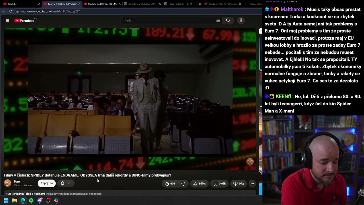Click the #boxoffice hashtag
364x205 pixels.
pyautogui.click(x=95, y=194)
